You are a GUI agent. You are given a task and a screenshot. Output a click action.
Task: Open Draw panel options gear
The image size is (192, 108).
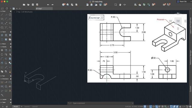tap(11, 11)
